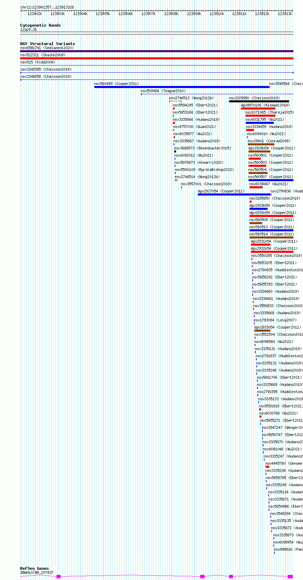
Task: Click esv1783084 (Levy2007) label
Action: pos(275,320)
